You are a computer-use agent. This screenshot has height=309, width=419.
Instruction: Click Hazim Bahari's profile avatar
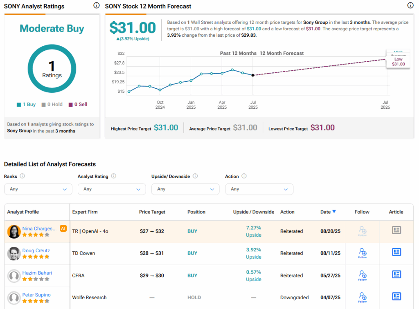pos(14,276)
